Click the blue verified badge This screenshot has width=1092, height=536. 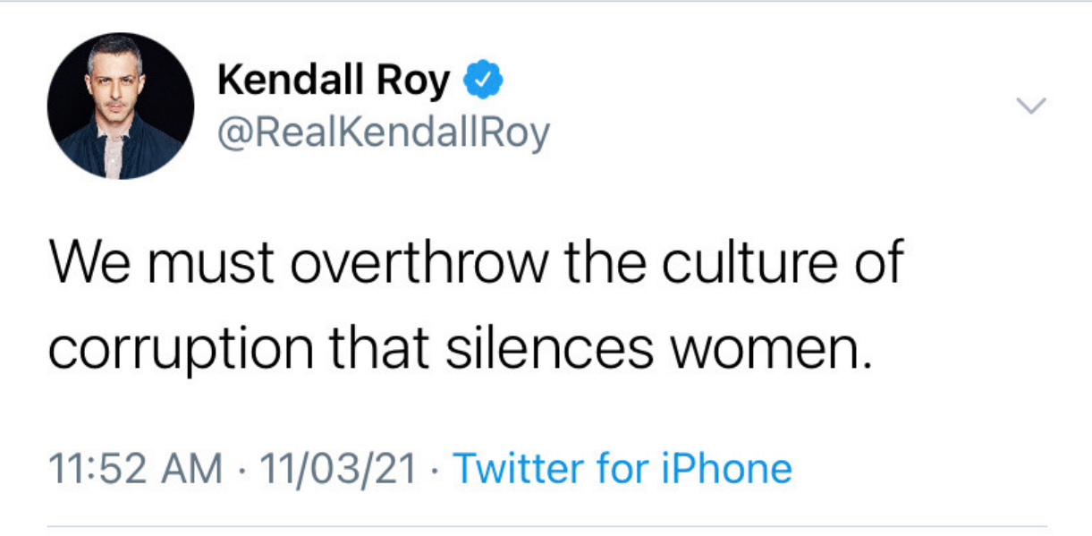pyautogui.click(x=483, y=83)
